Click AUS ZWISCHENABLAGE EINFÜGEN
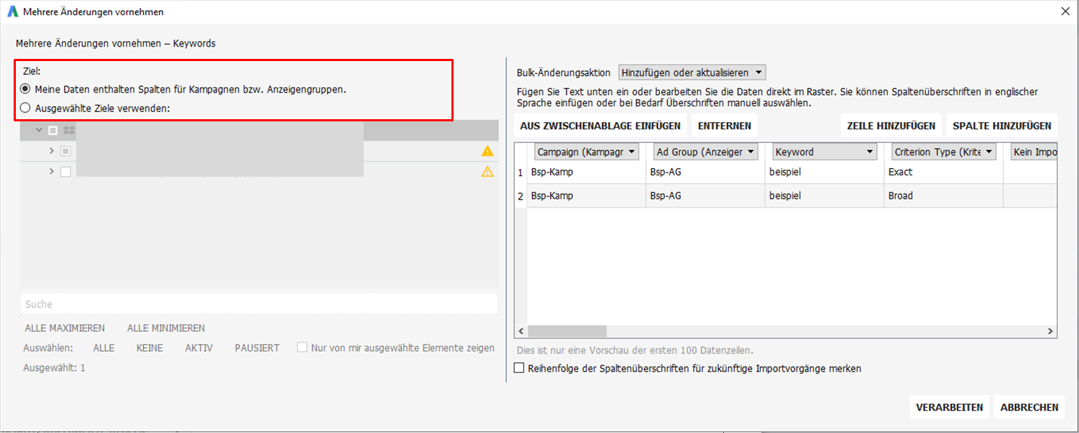This screenshot has height=433, width=1079. (x=600, y=125)
